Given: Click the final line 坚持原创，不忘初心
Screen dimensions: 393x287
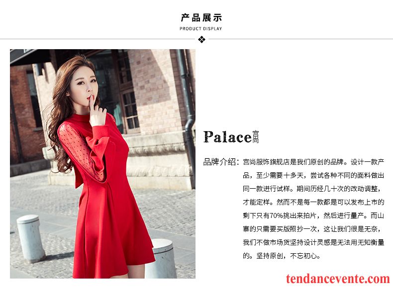Looking at the screenshot, I should tap(282, 256).
